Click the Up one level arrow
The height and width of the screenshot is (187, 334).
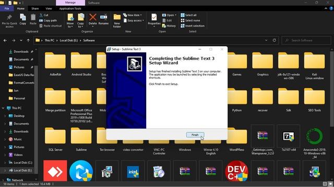(28, 41)
